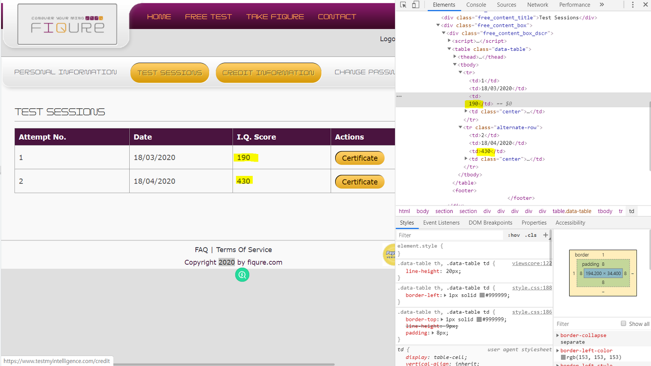Expand the border-left shorthand property
Image resolution: width=651 pixels, height=366 pixels.
446,295
